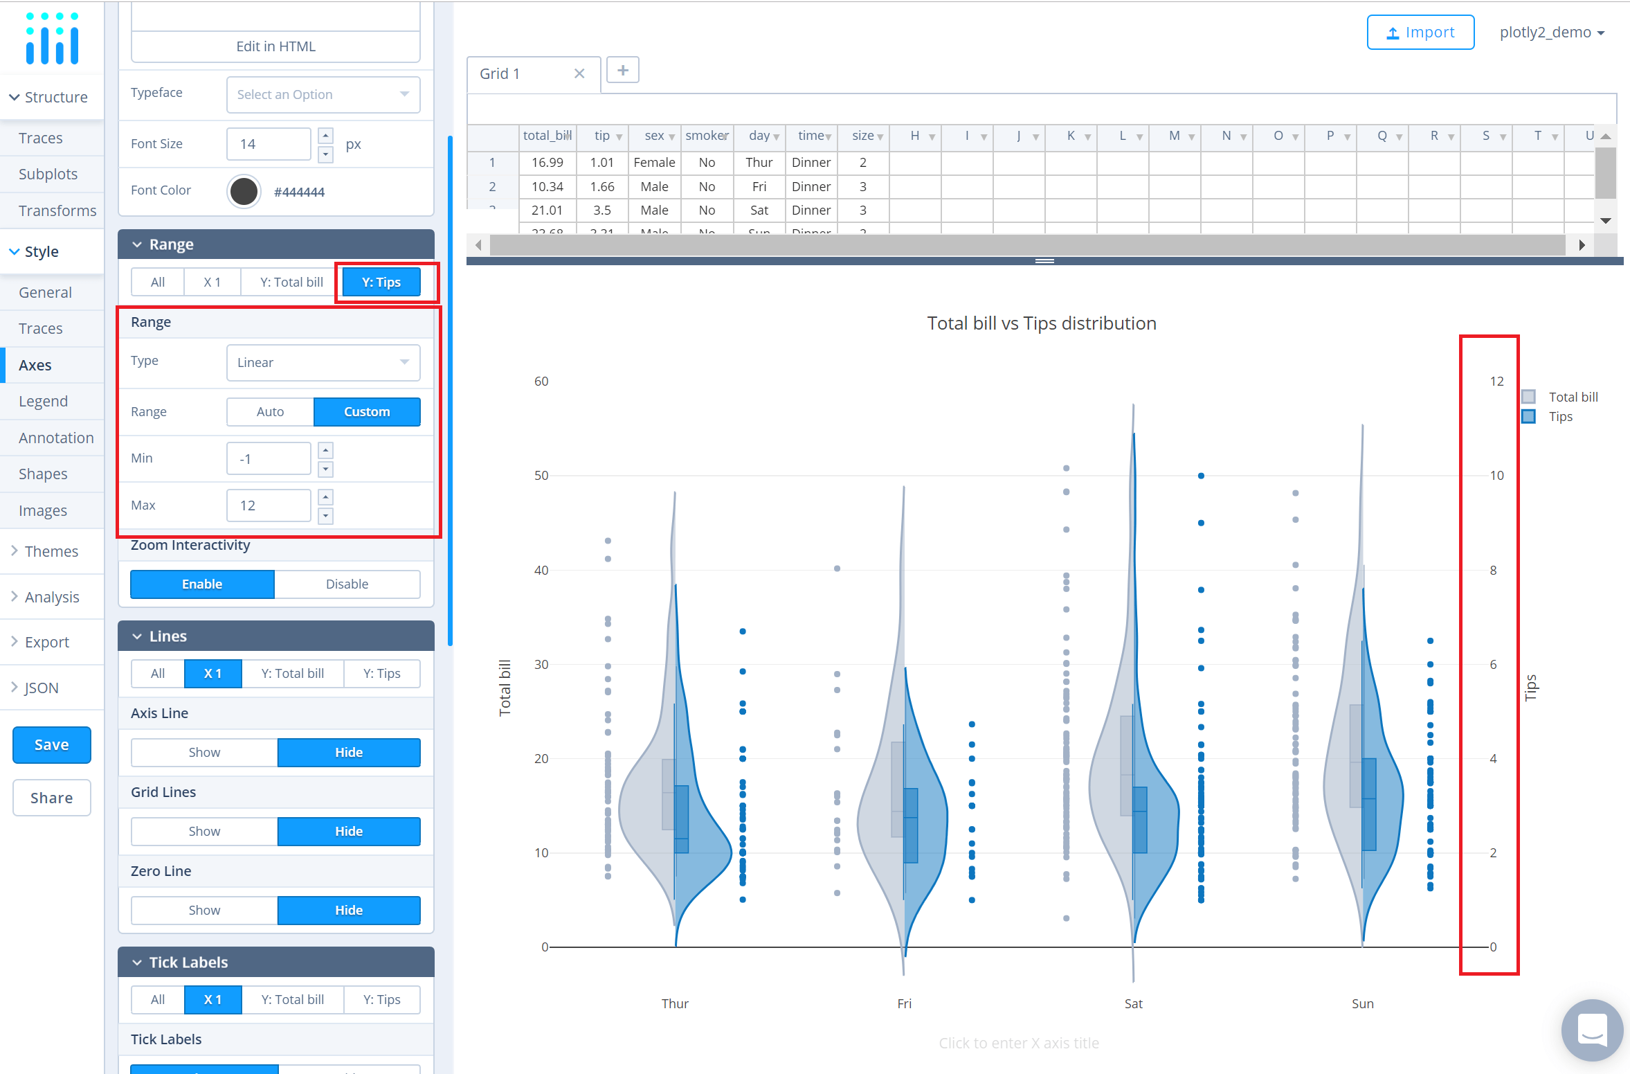Click the Plotly logo icon
The height and width of the screenshot is (1074, 1630).
(51, 38)
